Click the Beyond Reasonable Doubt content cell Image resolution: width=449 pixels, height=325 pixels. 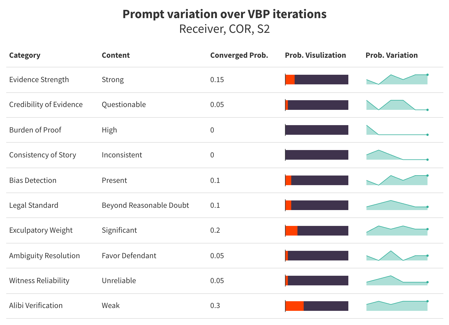(145, 205)
